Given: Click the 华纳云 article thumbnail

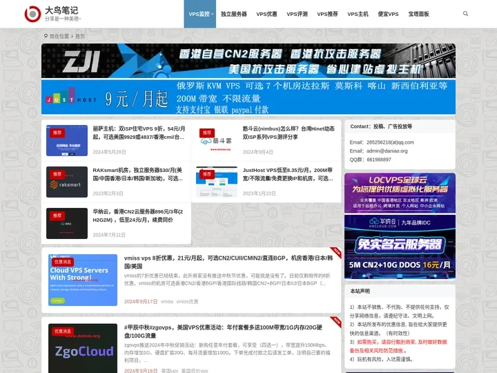Looking at the screenshot, I should 67,223.
